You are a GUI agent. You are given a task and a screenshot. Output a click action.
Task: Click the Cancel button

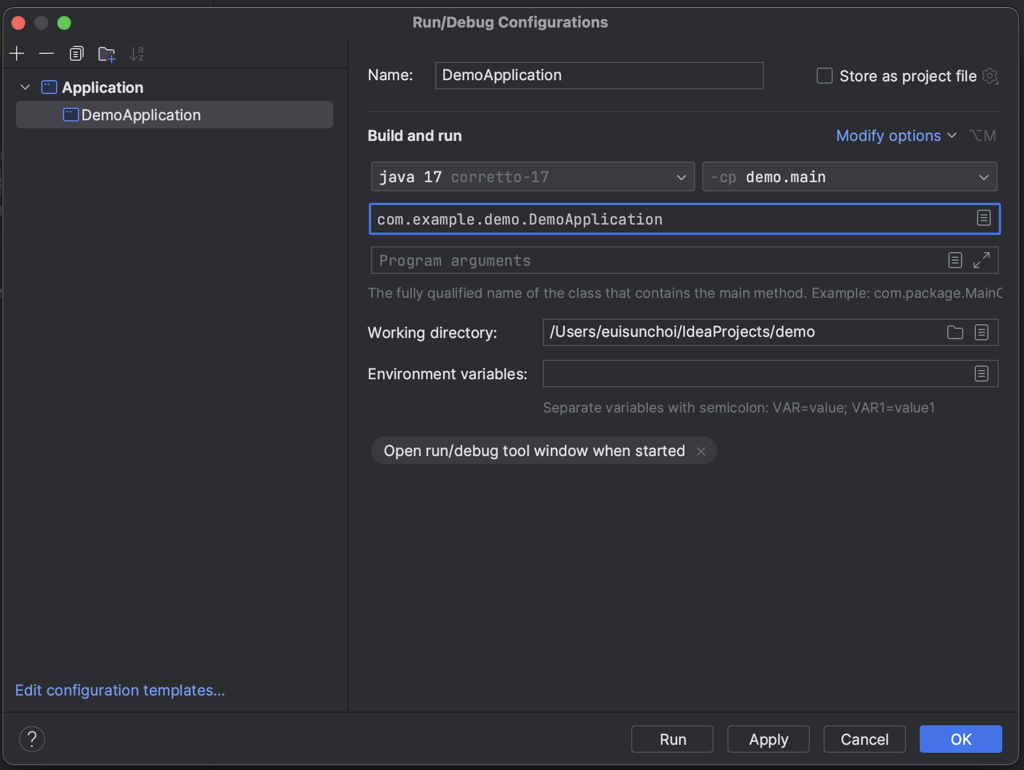tap(865, 739)
